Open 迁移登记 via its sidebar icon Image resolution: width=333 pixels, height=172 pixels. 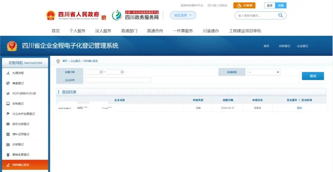click(8, 145)
